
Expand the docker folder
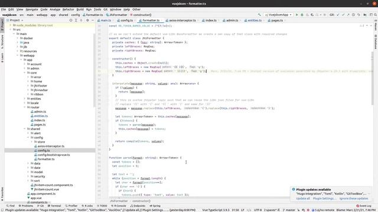[17, 38]
